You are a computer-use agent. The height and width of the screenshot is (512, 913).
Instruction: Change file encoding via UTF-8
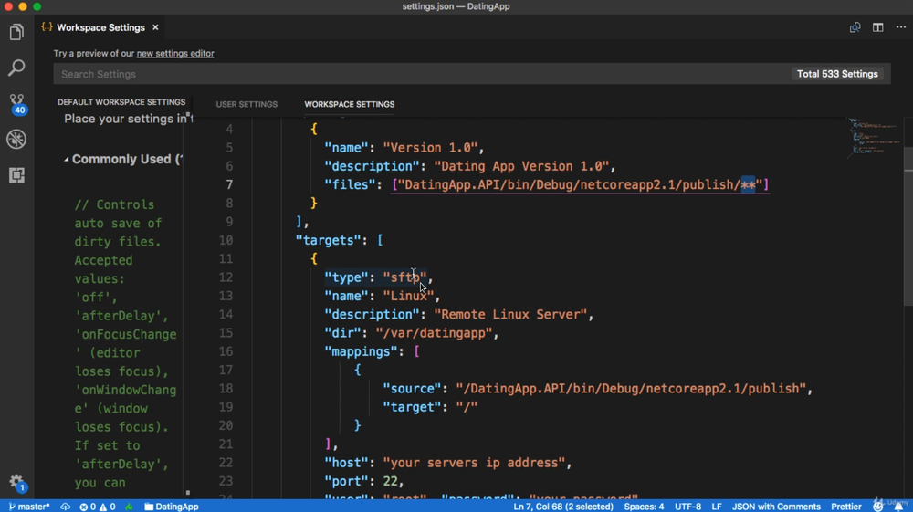687,507
